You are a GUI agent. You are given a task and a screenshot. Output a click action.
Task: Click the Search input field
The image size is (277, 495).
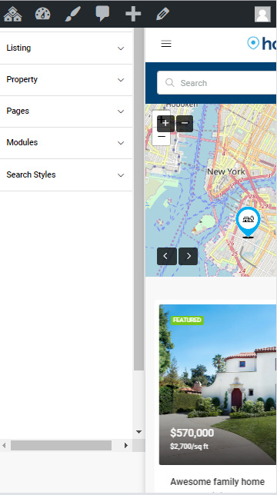(x=217, y=83)
